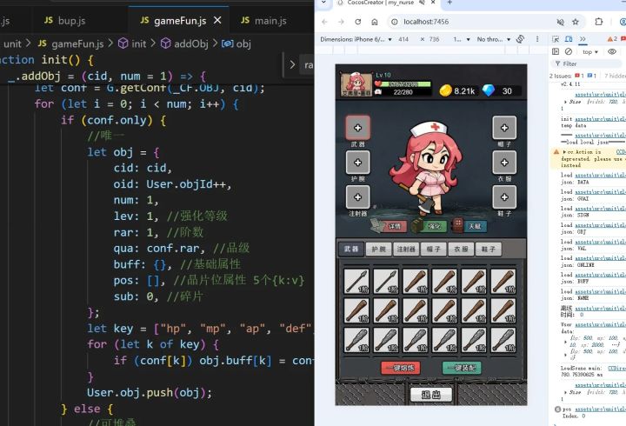626x426 pixels.
Task: Rotate the device with the rotate icon
Action: (x=520, y=39)
